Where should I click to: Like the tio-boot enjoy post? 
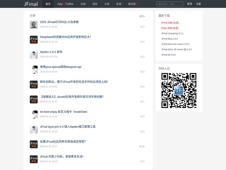[142, 116]
